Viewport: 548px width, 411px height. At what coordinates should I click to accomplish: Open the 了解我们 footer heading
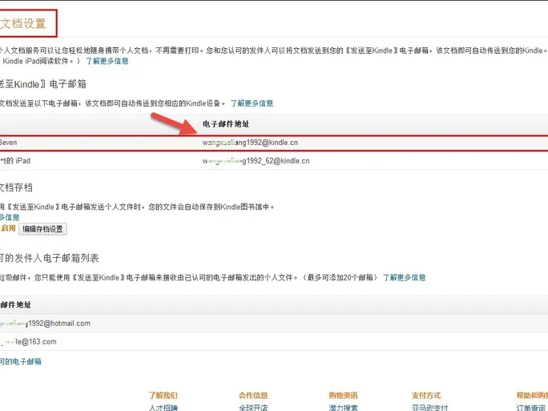tap(163, 396)
